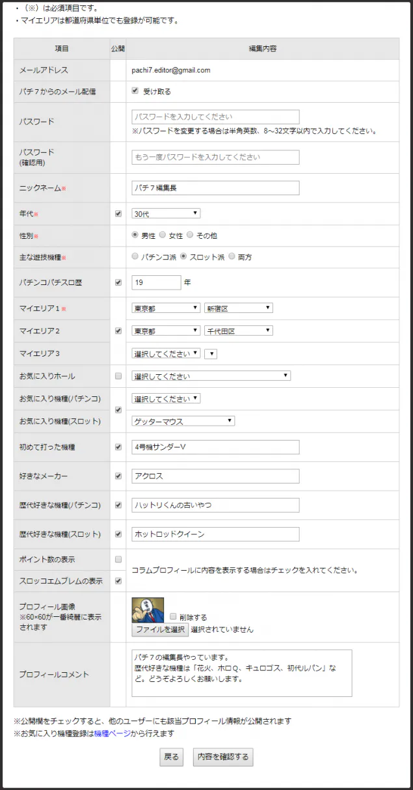This screenshot has width=413, height=790.
Task: Open the 年代 30代 dropdown
Action: click(166, 213)
